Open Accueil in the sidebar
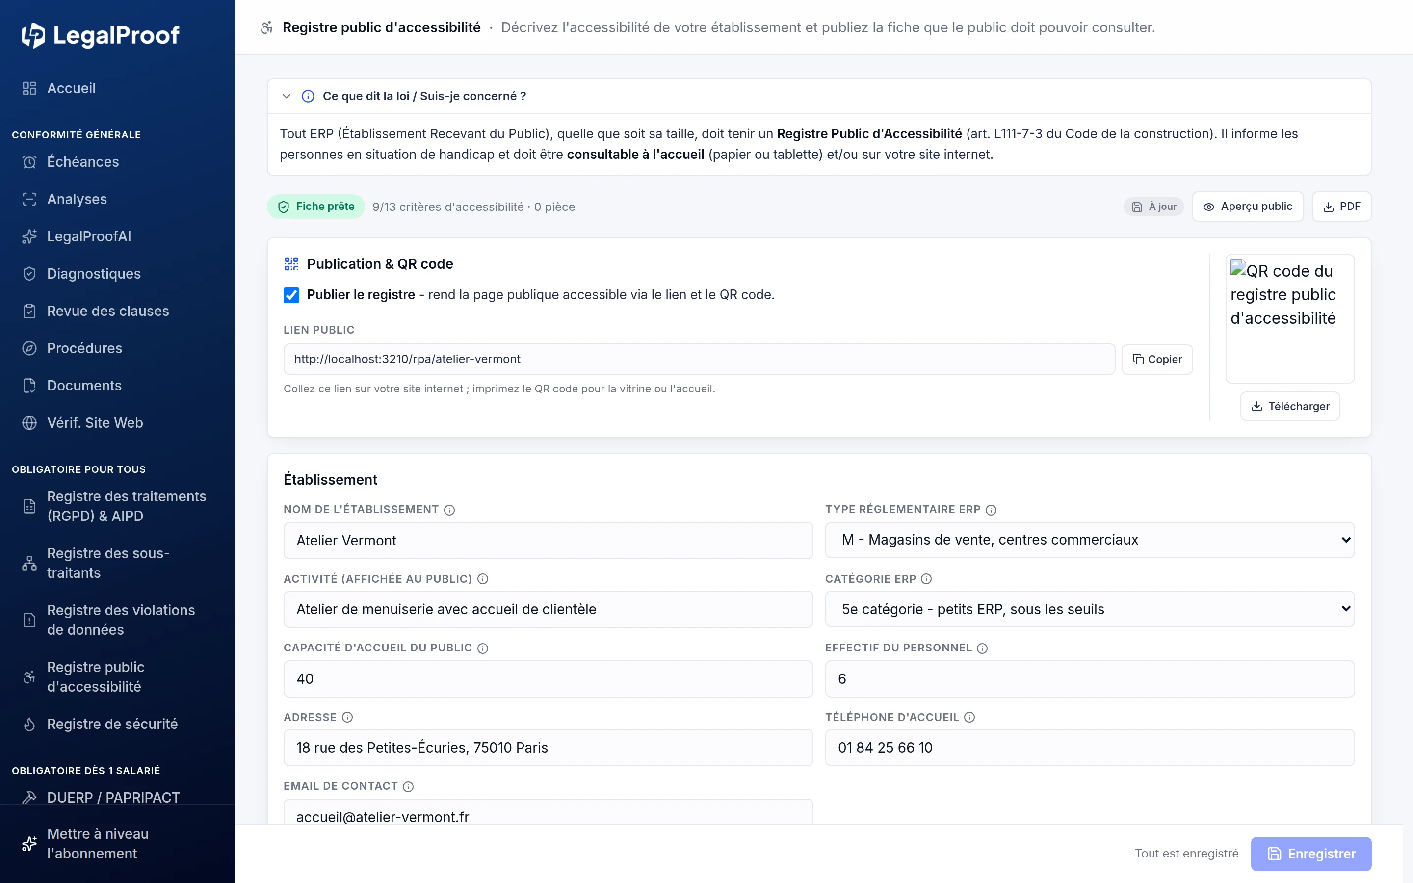The image size is (1413, 883). click(x=117, y=88)
